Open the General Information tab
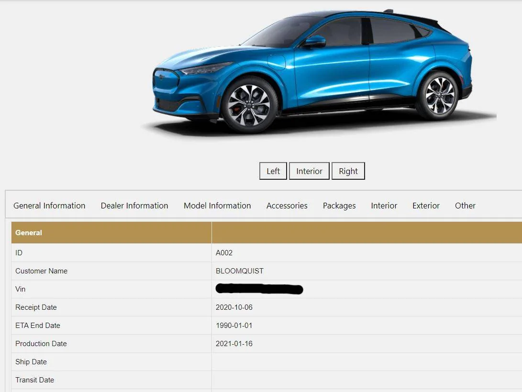The image size is (522, 392). (49, 206)
